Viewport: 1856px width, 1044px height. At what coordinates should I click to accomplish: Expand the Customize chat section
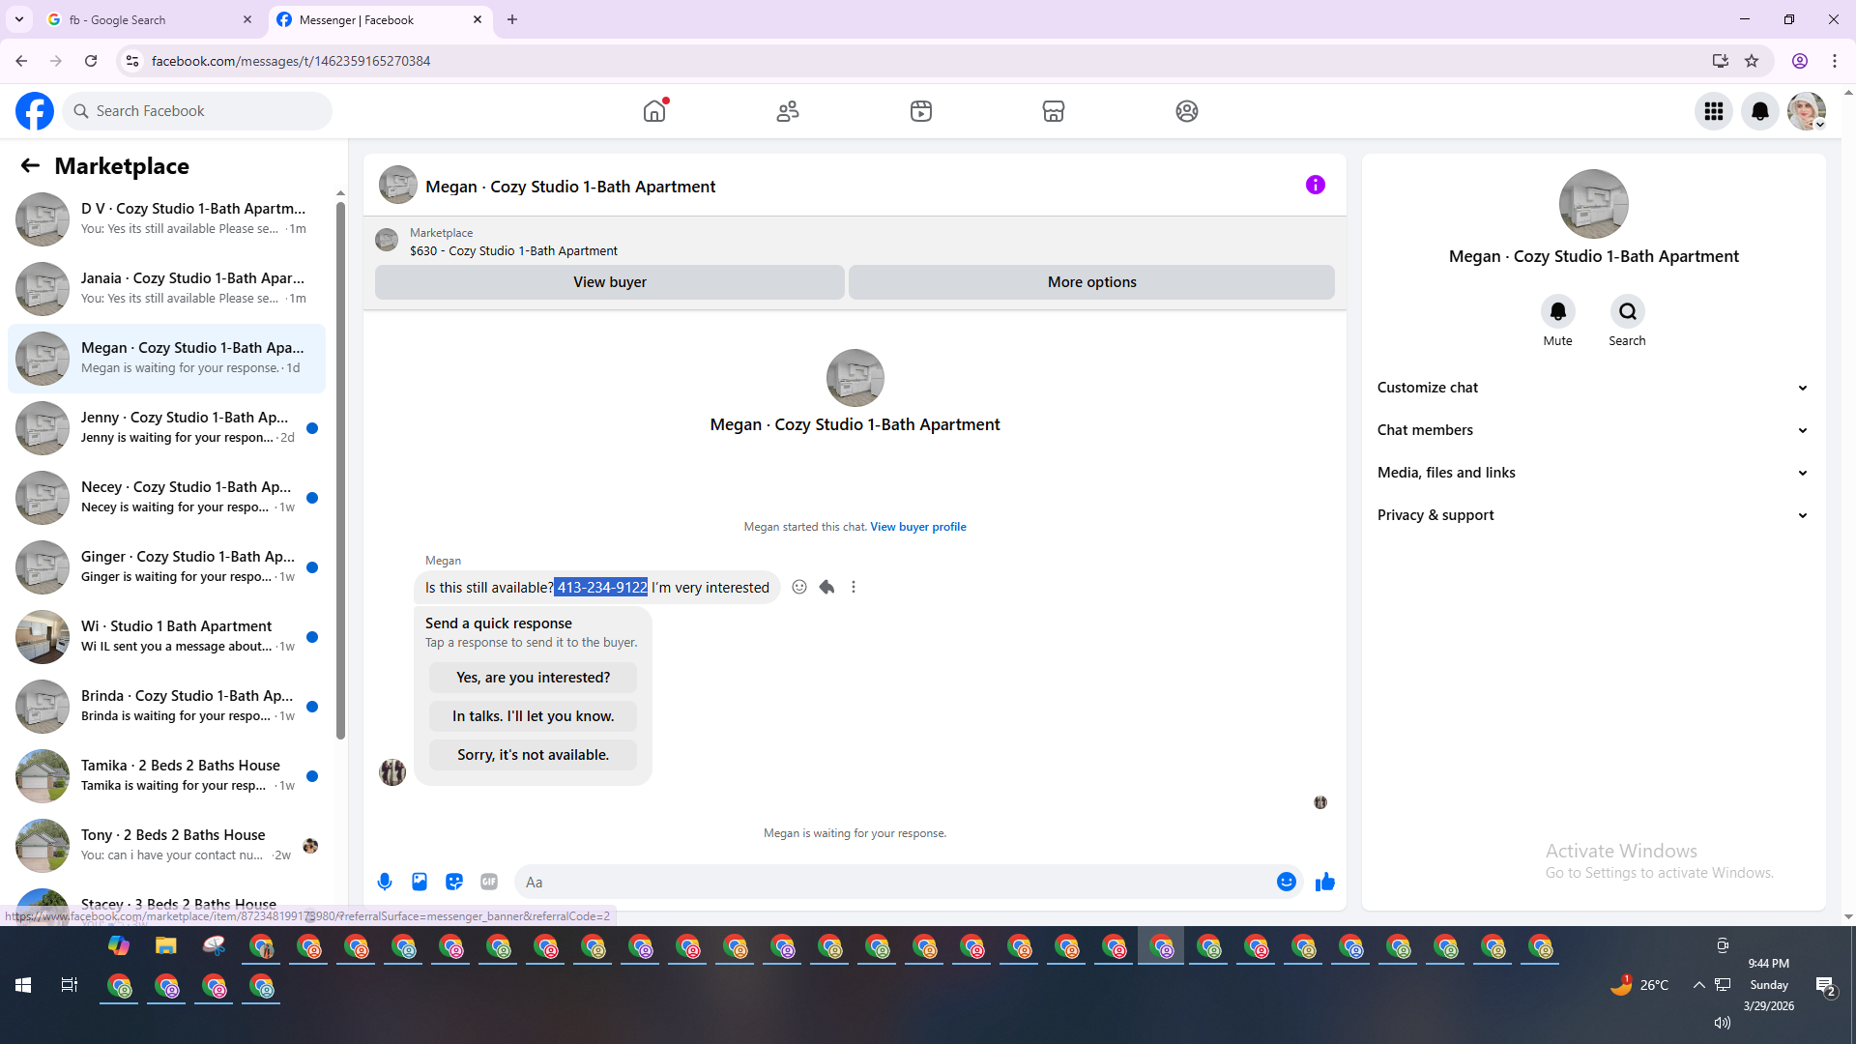1593,388
